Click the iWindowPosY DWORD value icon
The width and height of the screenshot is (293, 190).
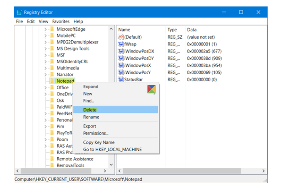[121, 72]
